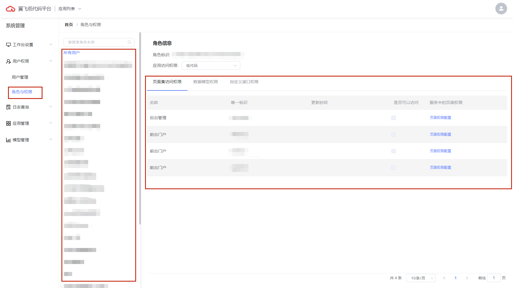
Task: Click the chart icon beside 模型管理
Action: point(9,140)
